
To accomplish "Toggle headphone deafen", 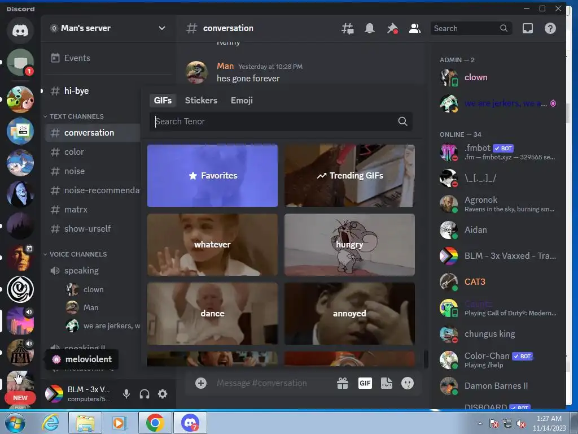I will coord(144,394).
